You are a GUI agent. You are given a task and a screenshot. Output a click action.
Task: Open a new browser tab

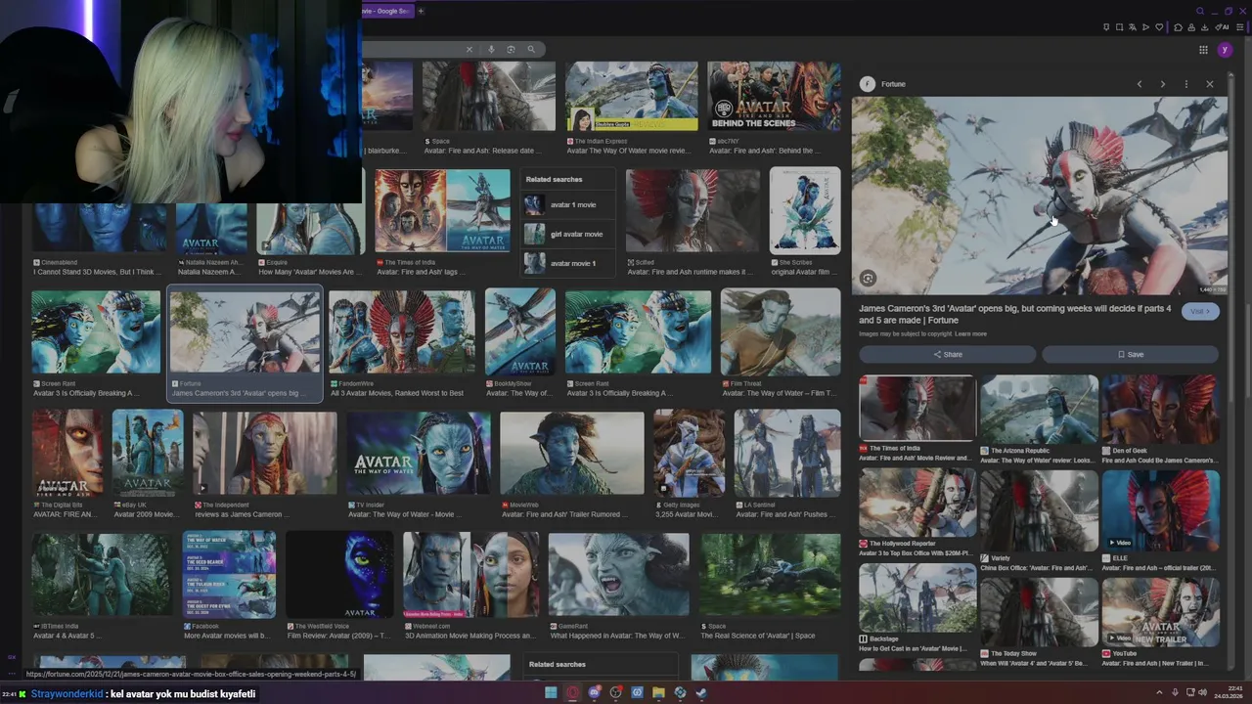click(421, 11)
